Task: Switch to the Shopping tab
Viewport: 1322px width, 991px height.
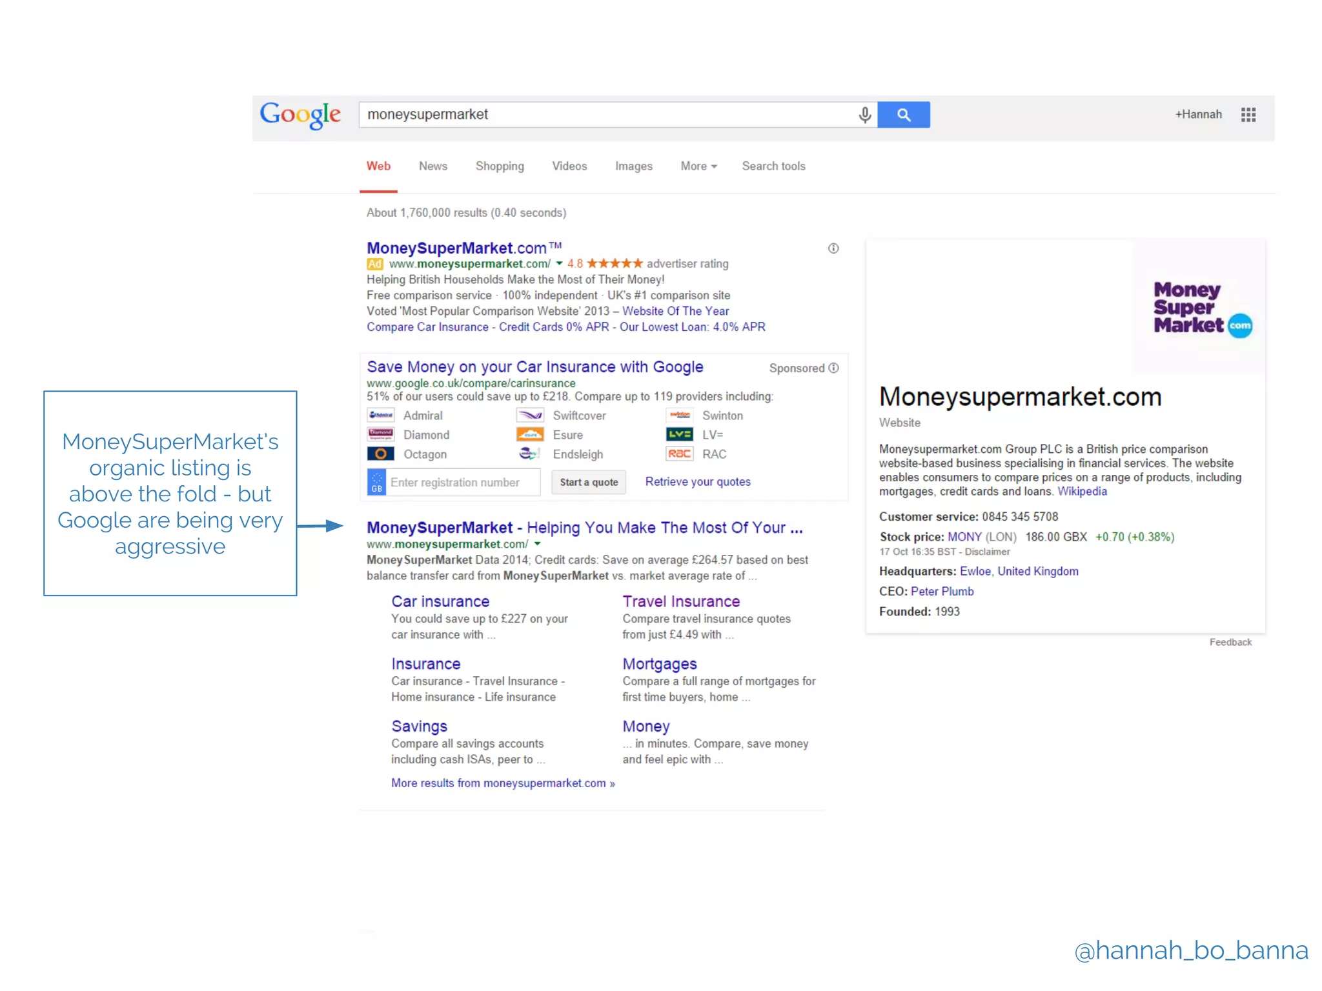Action: (500, 166)
